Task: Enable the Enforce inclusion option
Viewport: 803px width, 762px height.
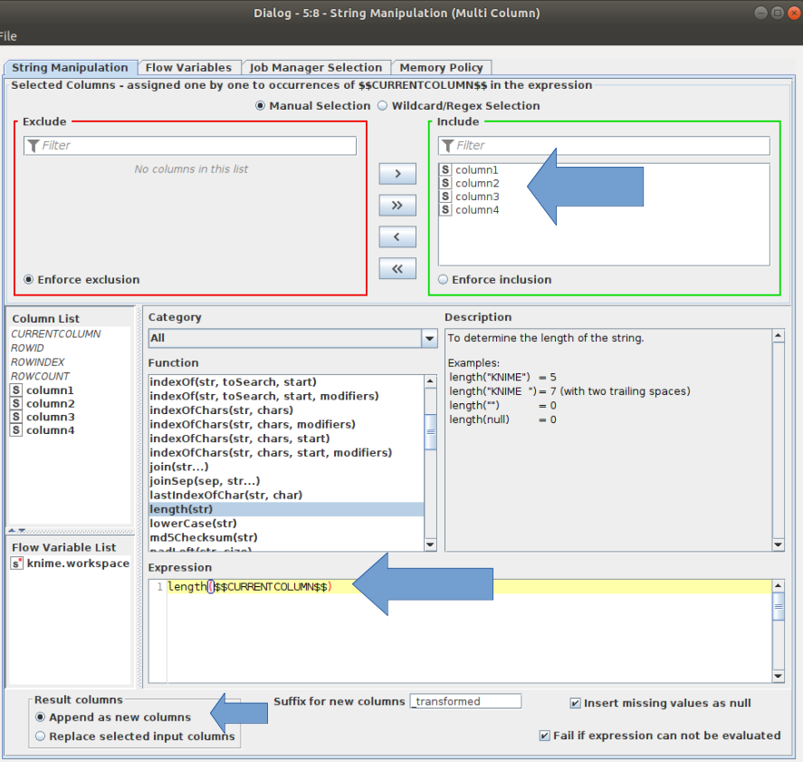Action: click(443, 280)
